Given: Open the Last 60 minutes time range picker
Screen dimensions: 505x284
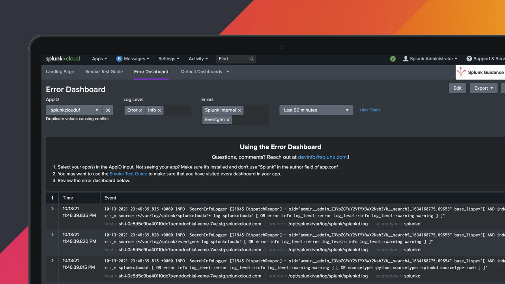Looking at the screenshot, I should pyautogui.click(x=316, y=110).
